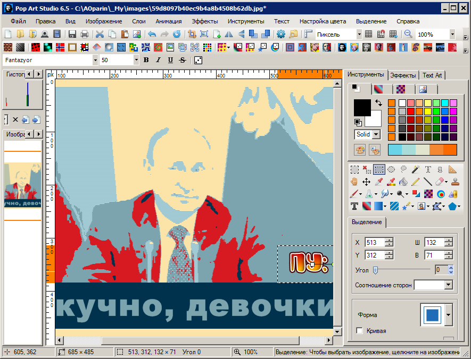Click the zoom out magnifier icon
The width and height of the screenshot is (471, 359).
tap(408, 34)
